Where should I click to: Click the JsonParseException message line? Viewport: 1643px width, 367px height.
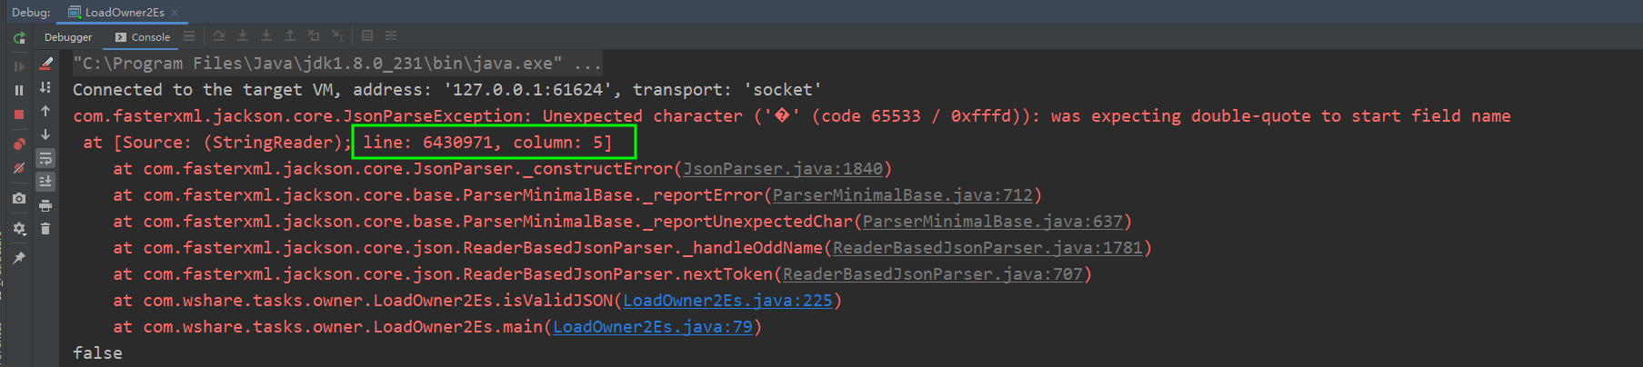792,116
